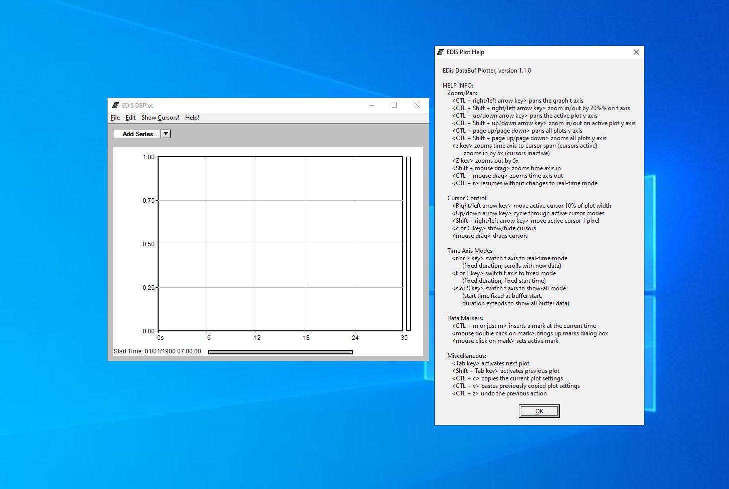The height and width of the screenshot is (489, 729).
Task: Select the Help! menu item
Action: click(x=192, y=118)
